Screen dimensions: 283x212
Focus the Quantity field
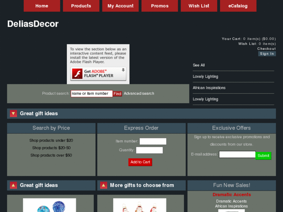(x=149, y=150)
